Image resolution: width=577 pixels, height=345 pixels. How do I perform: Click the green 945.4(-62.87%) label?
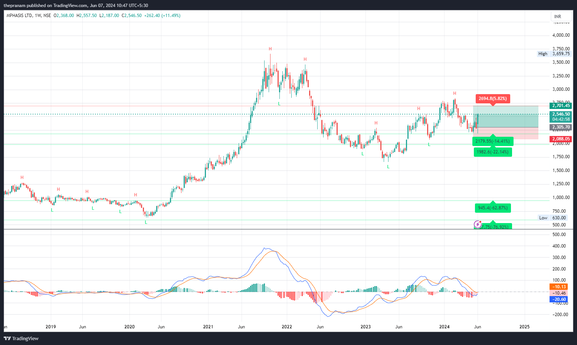(x=493, y=208)
